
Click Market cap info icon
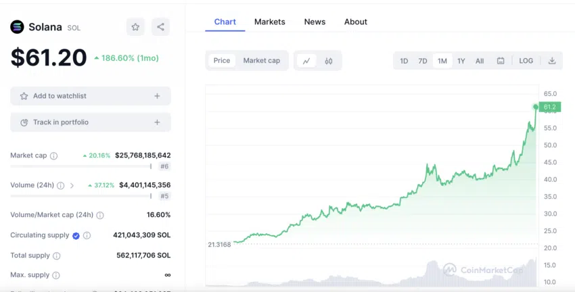pyautogui.click(x=54, y=155)
